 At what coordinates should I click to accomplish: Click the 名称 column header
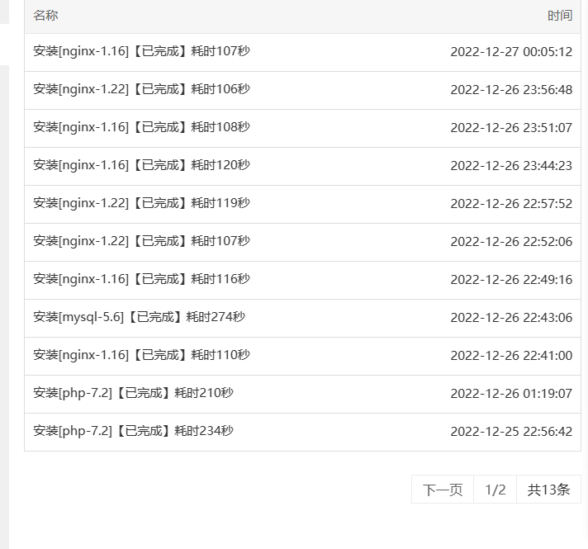45,16
